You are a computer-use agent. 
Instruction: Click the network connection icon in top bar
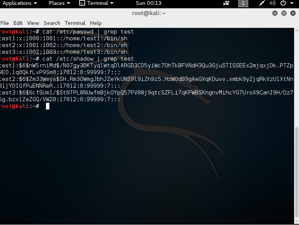click(x=262, y=3)
